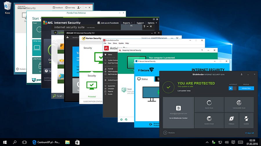Open File Explorer from taskbar
261x146 pixels.
pos(67,142)
